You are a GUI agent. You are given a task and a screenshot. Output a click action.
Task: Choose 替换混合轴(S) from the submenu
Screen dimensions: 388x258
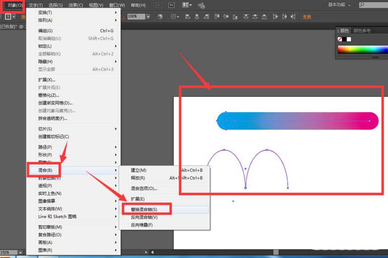click(144, 209)
